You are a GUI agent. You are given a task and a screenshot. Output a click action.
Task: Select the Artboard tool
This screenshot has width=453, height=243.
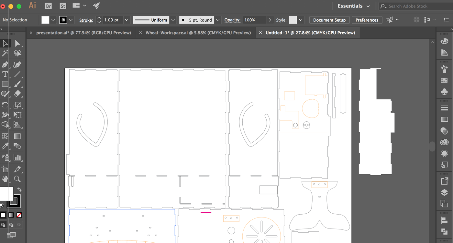pyautogui.click(x=5, y=169)
